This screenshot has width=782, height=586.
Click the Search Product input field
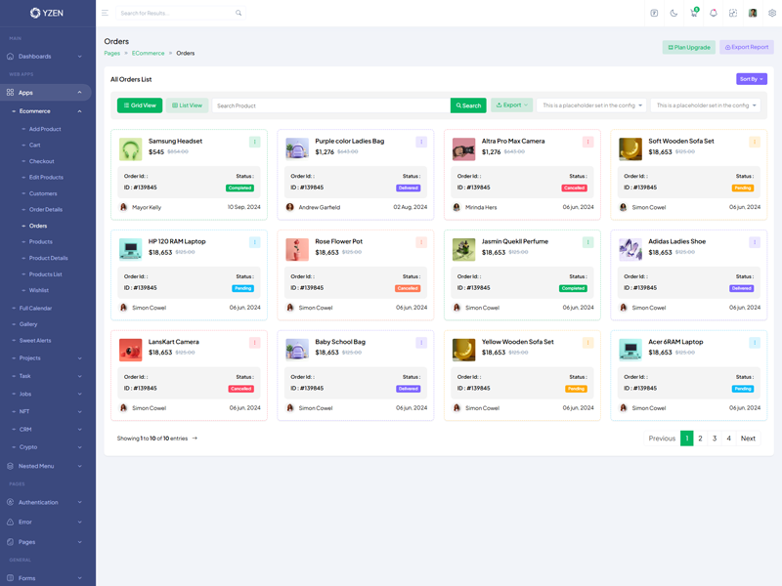tap(330, 105)
